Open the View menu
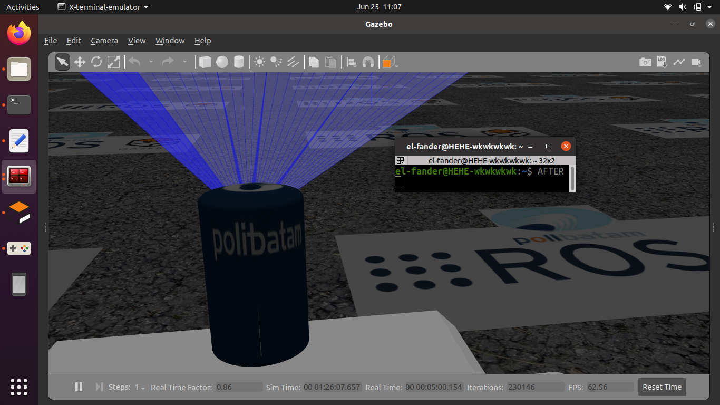This screenshot has height=405, width=720. (x=137, y=41)
